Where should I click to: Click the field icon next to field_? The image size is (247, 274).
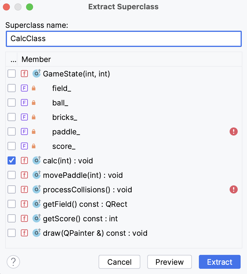[x=24, y=88]
